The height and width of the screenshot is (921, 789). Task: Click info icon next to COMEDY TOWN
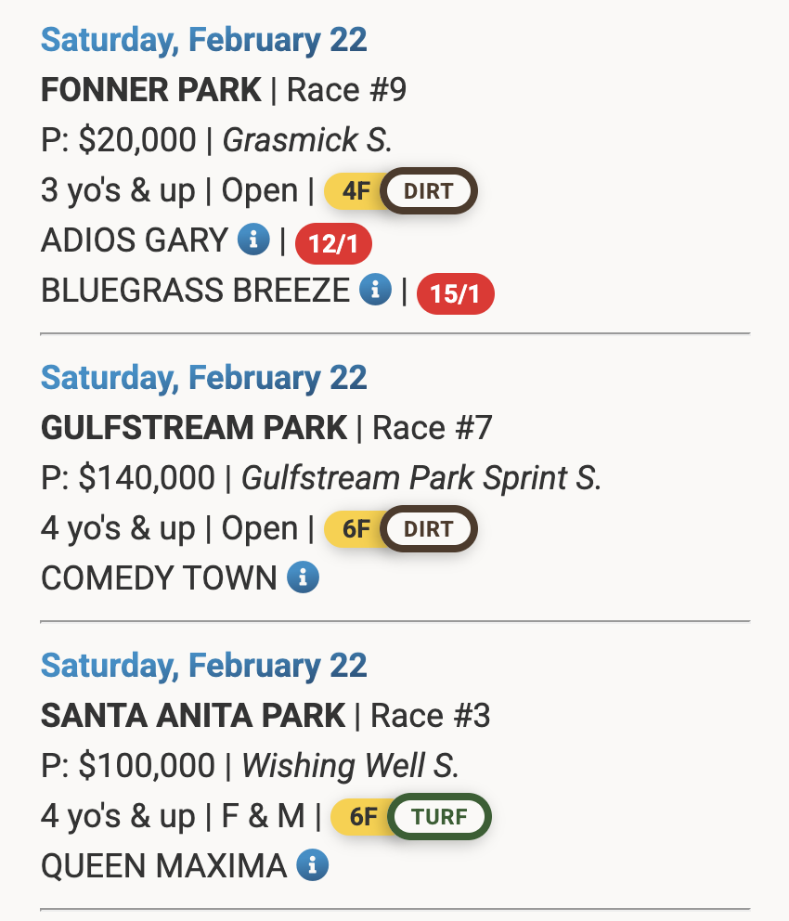pos(303,577)
